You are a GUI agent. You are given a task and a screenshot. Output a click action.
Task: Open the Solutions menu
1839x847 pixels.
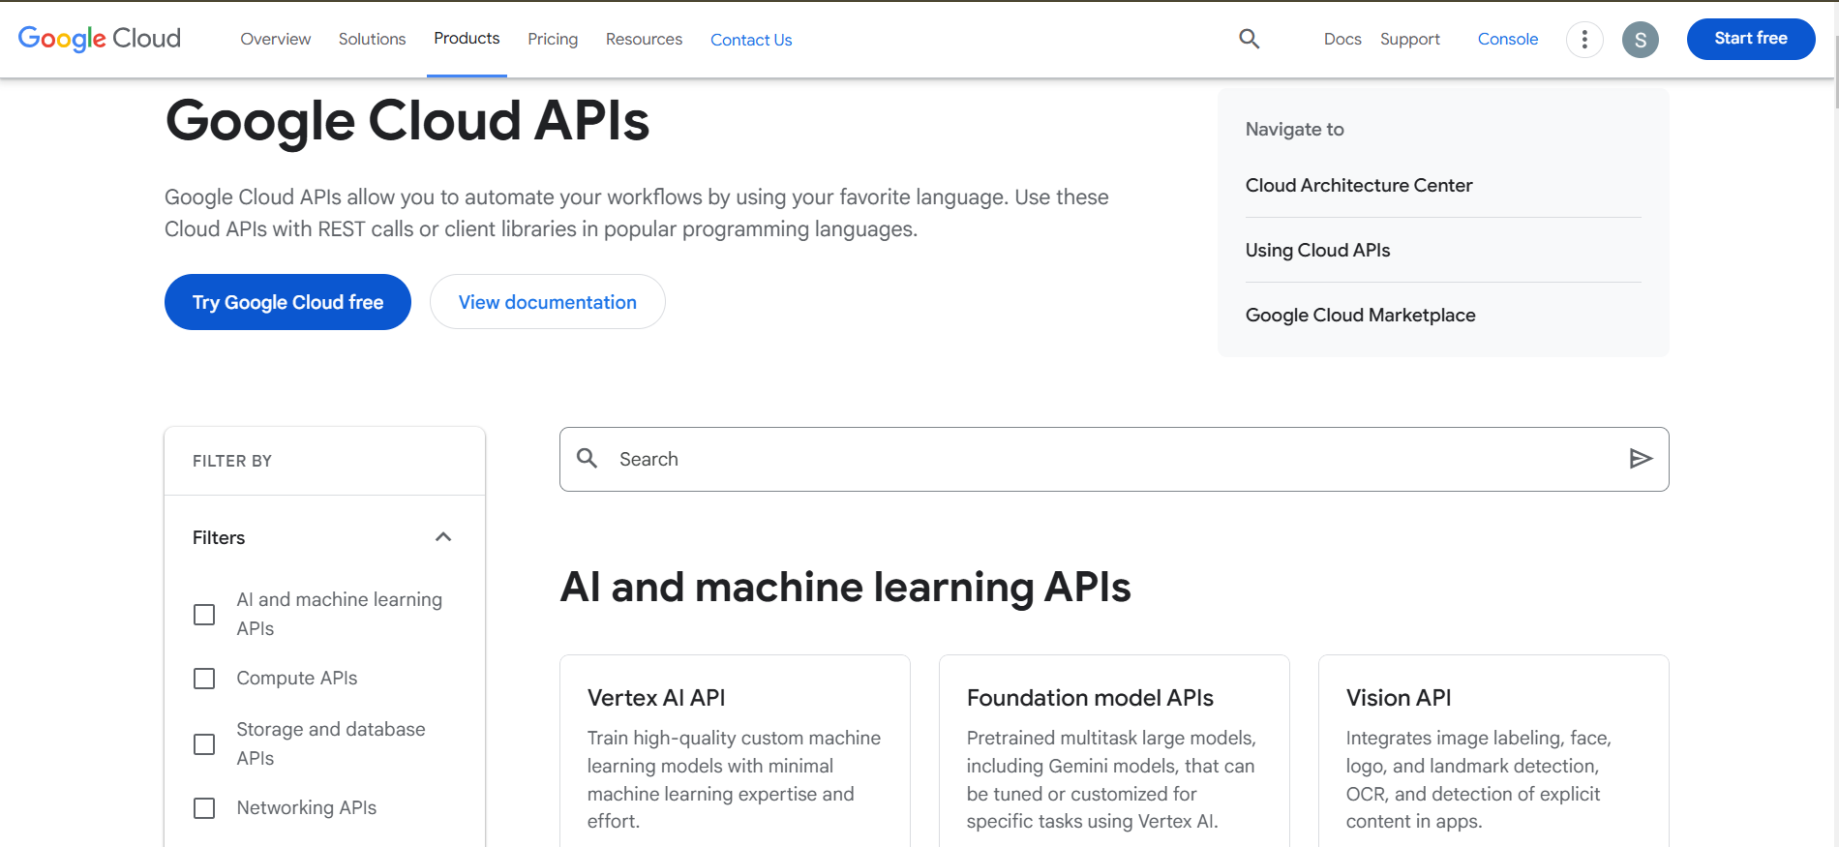point(373,39)
